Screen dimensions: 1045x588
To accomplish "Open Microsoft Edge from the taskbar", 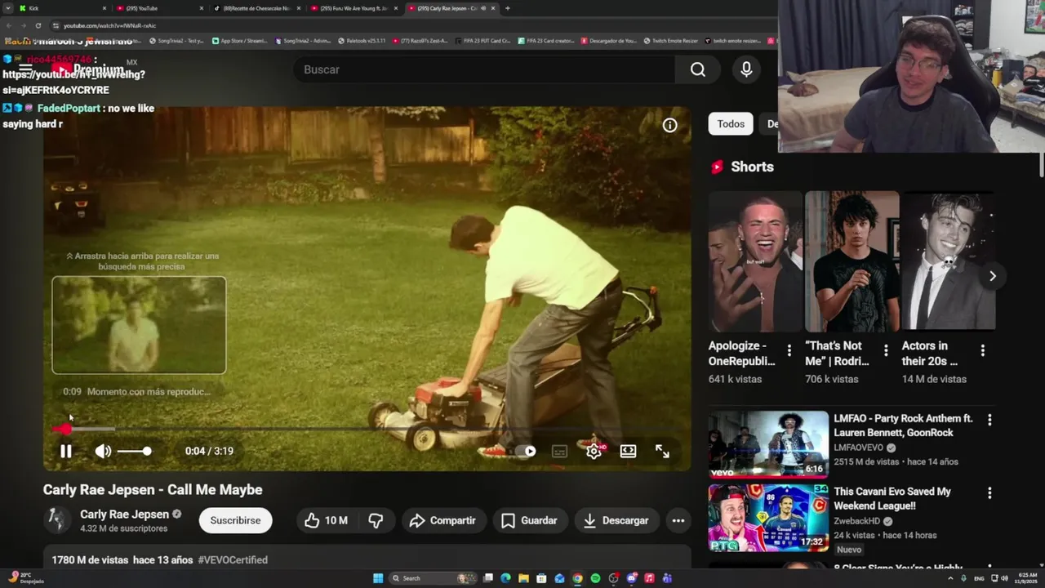I will point(505,578).
